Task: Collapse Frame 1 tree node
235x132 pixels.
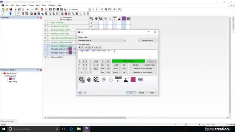Action: [x=4, y=76]
